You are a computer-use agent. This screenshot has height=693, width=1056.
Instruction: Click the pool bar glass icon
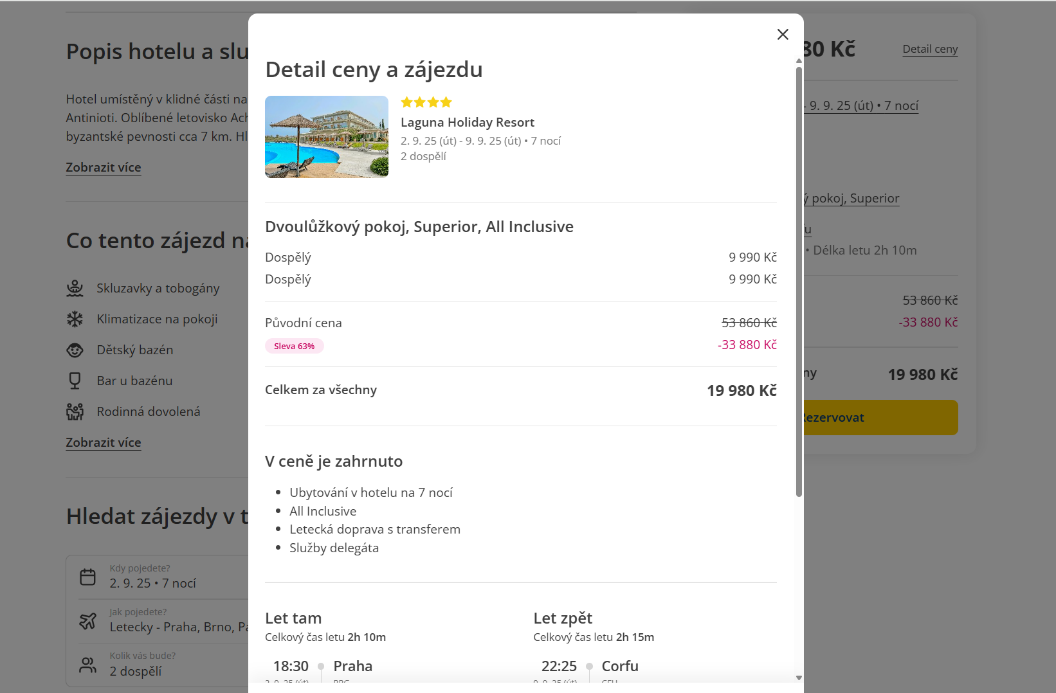[75, 381]
